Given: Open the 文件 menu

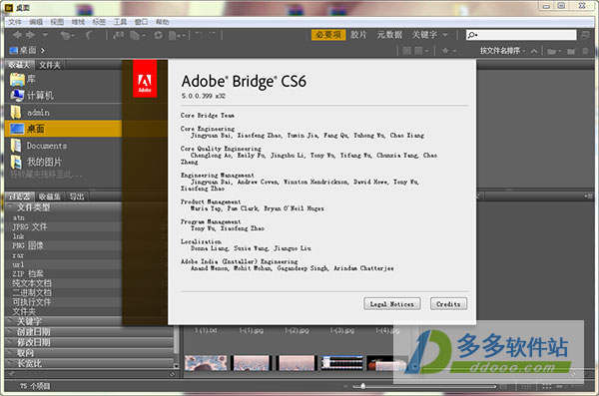Looking at the screenshot, I should tap(15, 22).
